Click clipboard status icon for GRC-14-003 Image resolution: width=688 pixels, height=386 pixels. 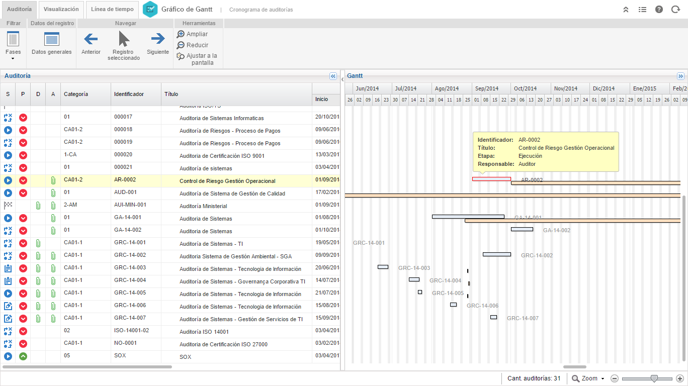(x=8, y=268)
